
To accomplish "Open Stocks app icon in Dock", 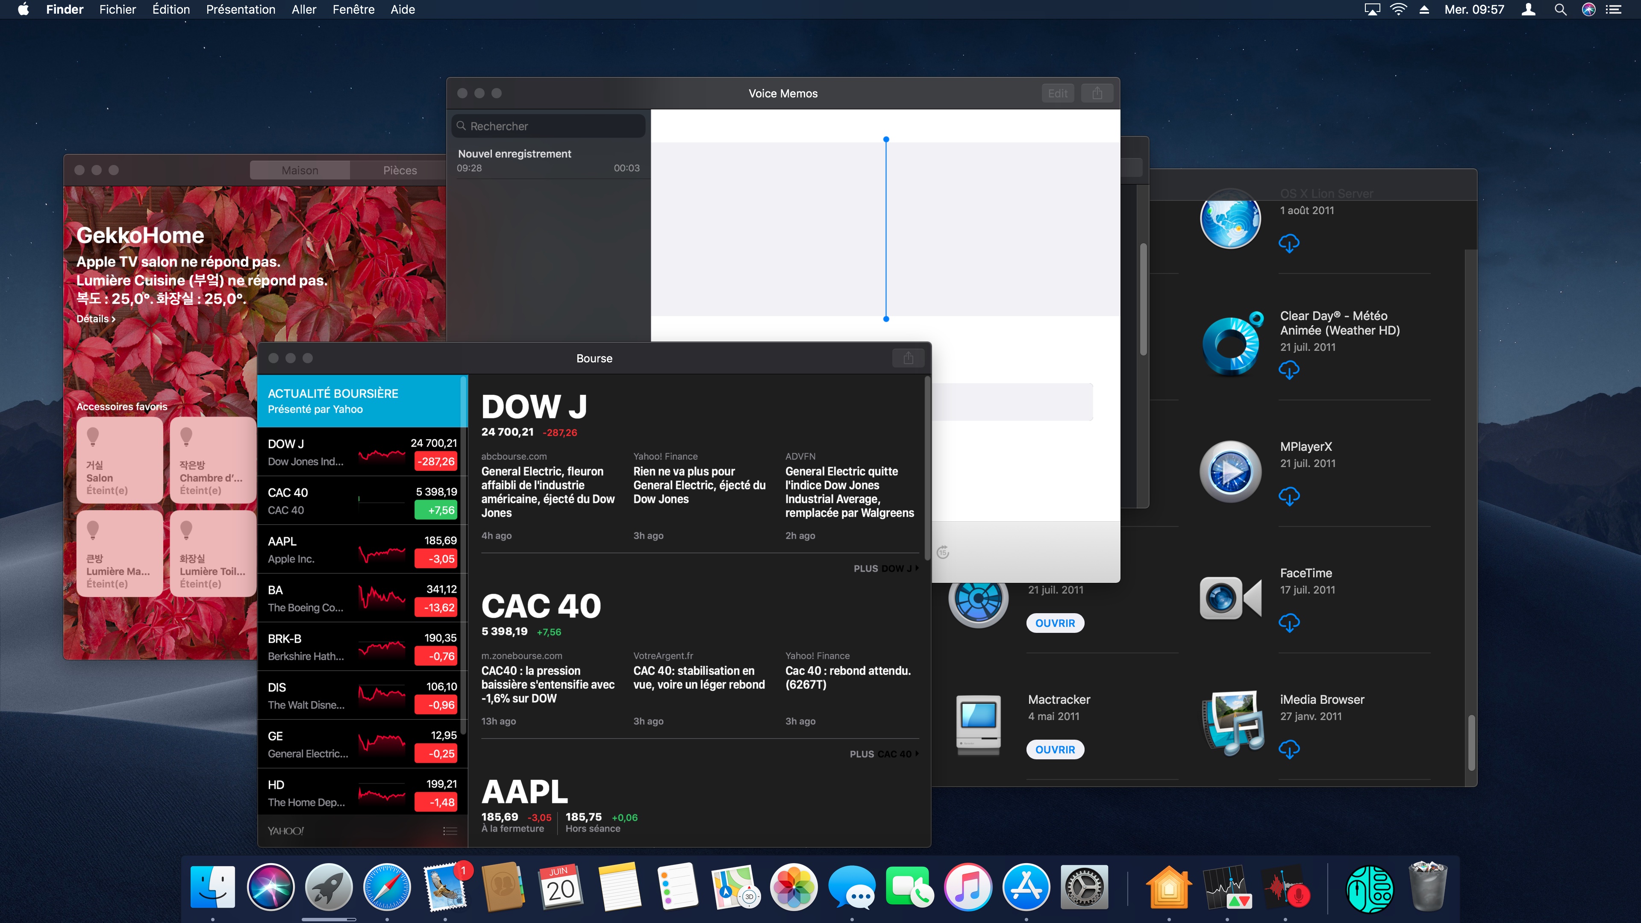I will [1227, 887].
